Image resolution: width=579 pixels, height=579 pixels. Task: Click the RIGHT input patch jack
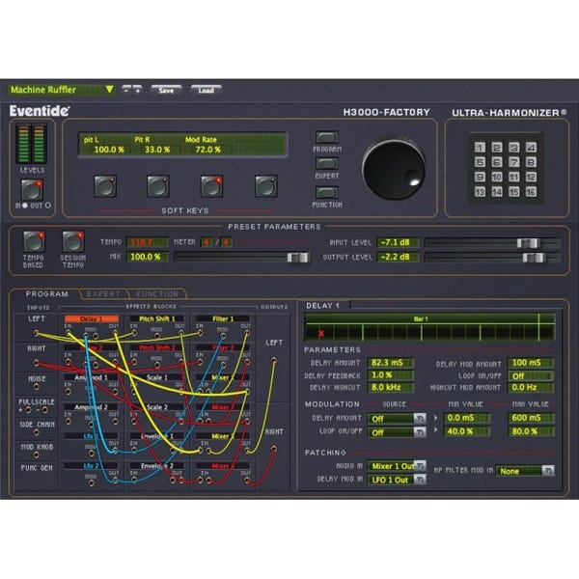point(37,363)
